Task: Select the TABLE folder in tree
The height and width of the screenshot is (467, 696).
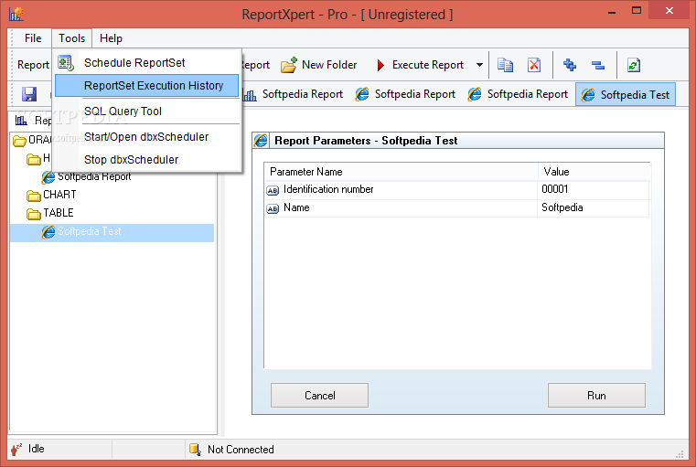Action: pyautogui.click(x=59, y=213)
